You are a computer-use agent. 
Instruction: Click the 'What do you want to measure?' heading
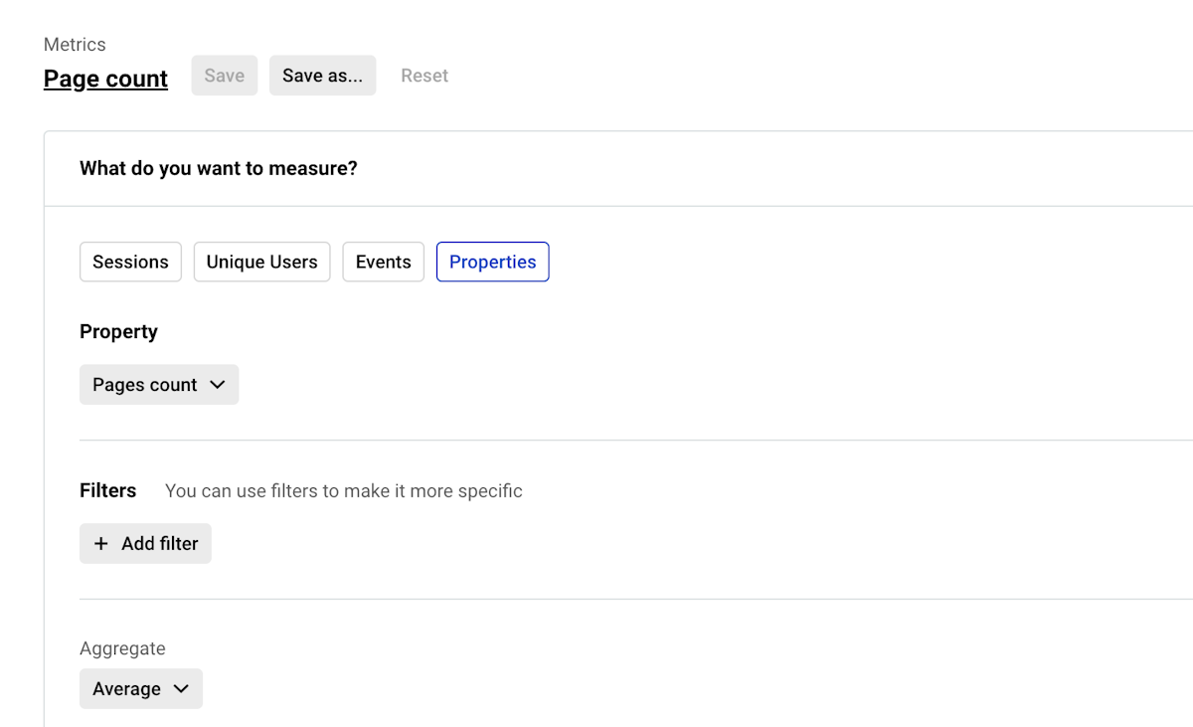pyautogui.click(x=218, y=169)
